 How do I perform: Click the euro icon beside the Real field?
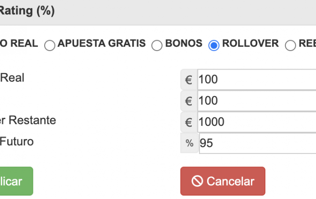point(189,79)
